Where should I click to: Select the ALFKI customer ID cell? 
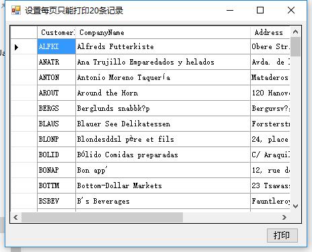56,46
